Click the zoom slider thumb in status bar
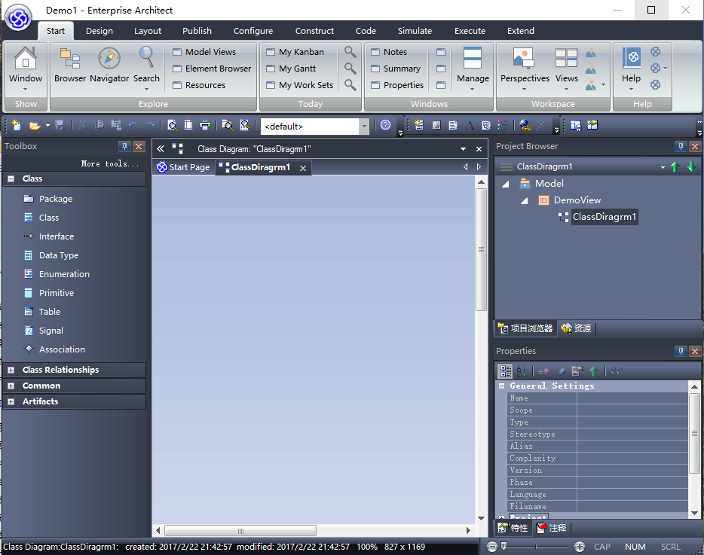Screen dimensions: 704x555 (504, 546)
